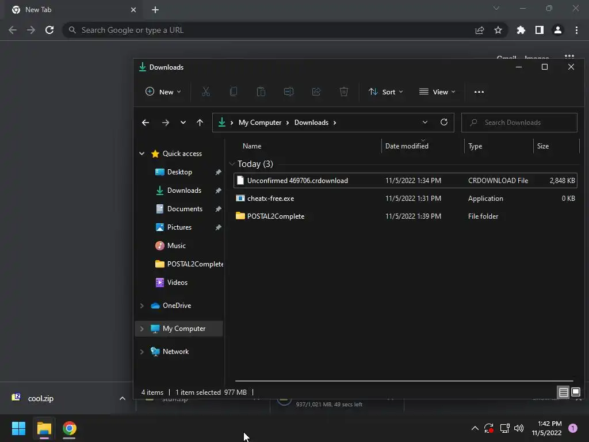Select Desktop in Quick access
The height and width of the screenshot is (442, 589).
179,172
